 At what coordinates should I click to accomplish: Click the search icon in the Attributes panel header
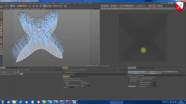click(120, 70)
